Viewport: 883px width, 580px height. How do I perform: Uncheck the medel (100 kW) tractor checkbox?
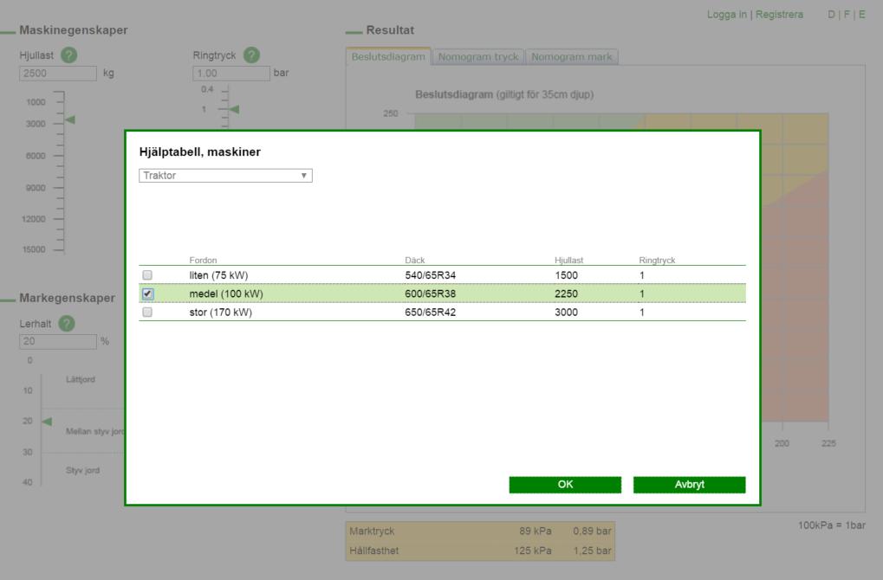coord(147,293)
